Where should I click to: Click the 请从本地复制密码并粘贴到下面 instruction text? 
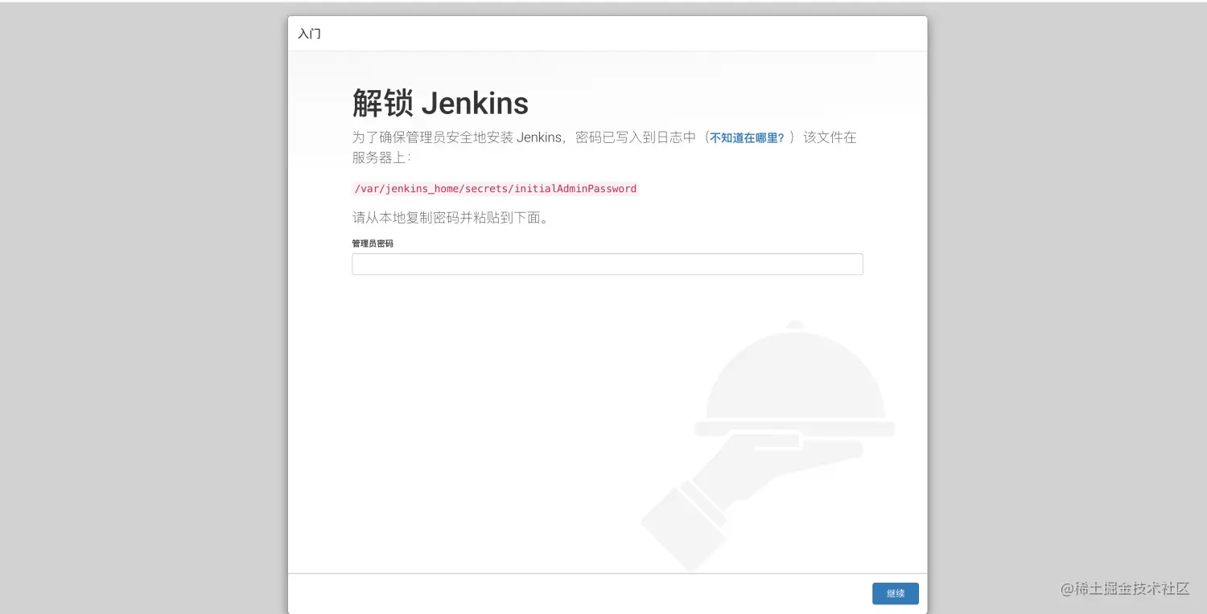[451, 218]
